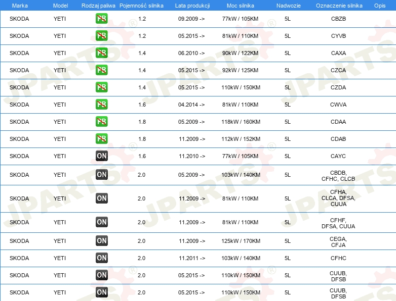Click the Moc silnika column header
396x301 pixels.
[241, 6]
